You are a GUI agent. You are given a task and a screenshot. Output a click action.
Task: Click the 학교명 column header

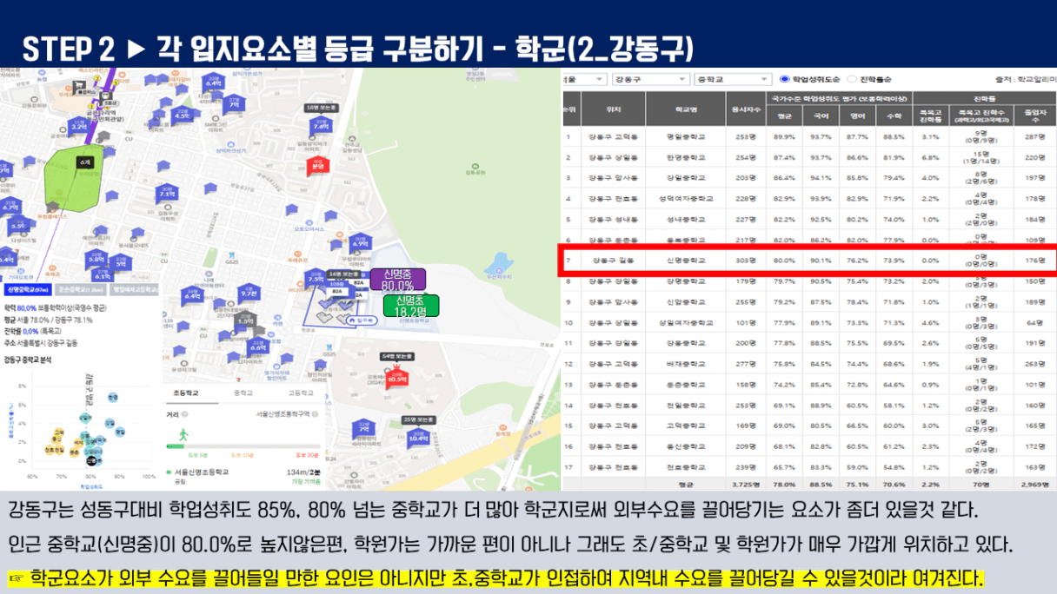(x=686, y=109)
